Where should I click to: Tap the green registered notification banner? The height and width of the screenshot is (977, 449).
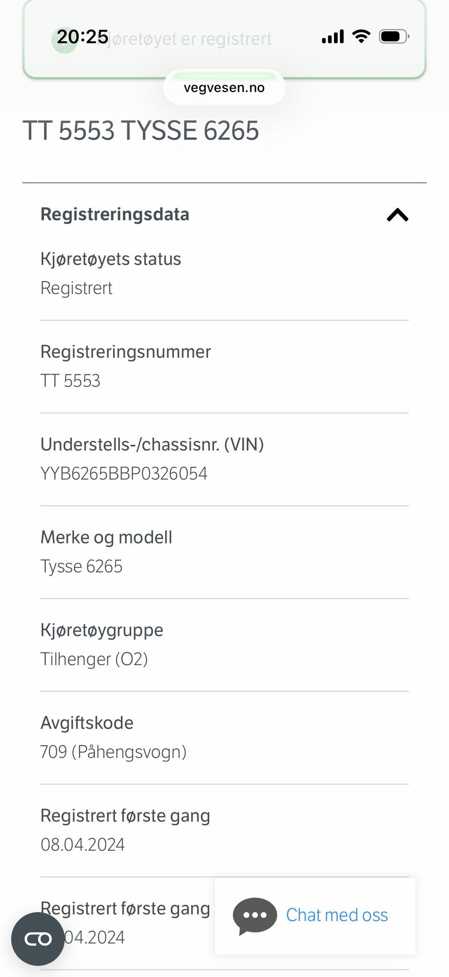[x=224, y=39]
